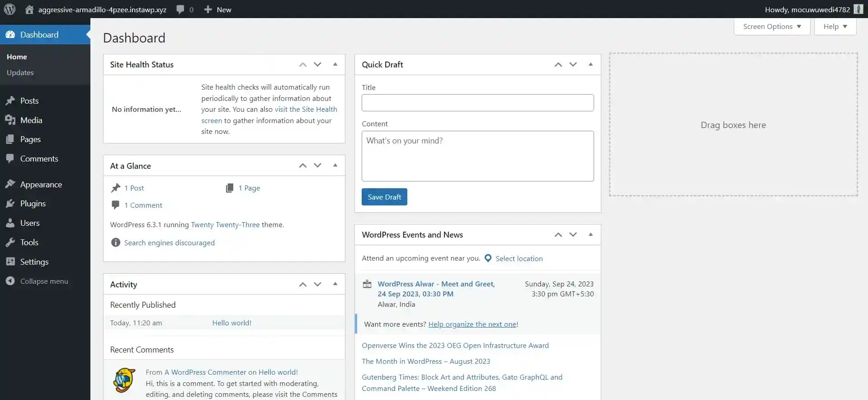Open Hello world! recently published post
868x400 pixels.
[x=232, y=323]
